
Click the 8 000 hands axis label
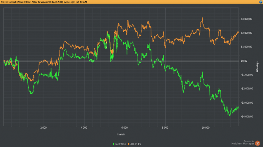165,128
